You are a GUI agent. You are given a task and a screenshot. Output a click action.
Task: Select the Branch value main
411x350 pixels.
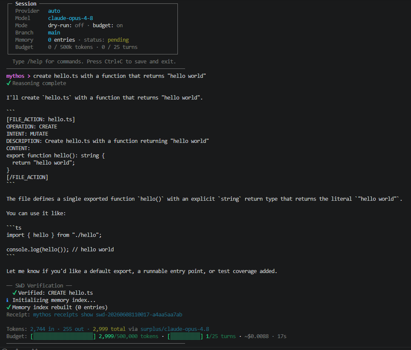pyautogui.click(x=54, y=32)
